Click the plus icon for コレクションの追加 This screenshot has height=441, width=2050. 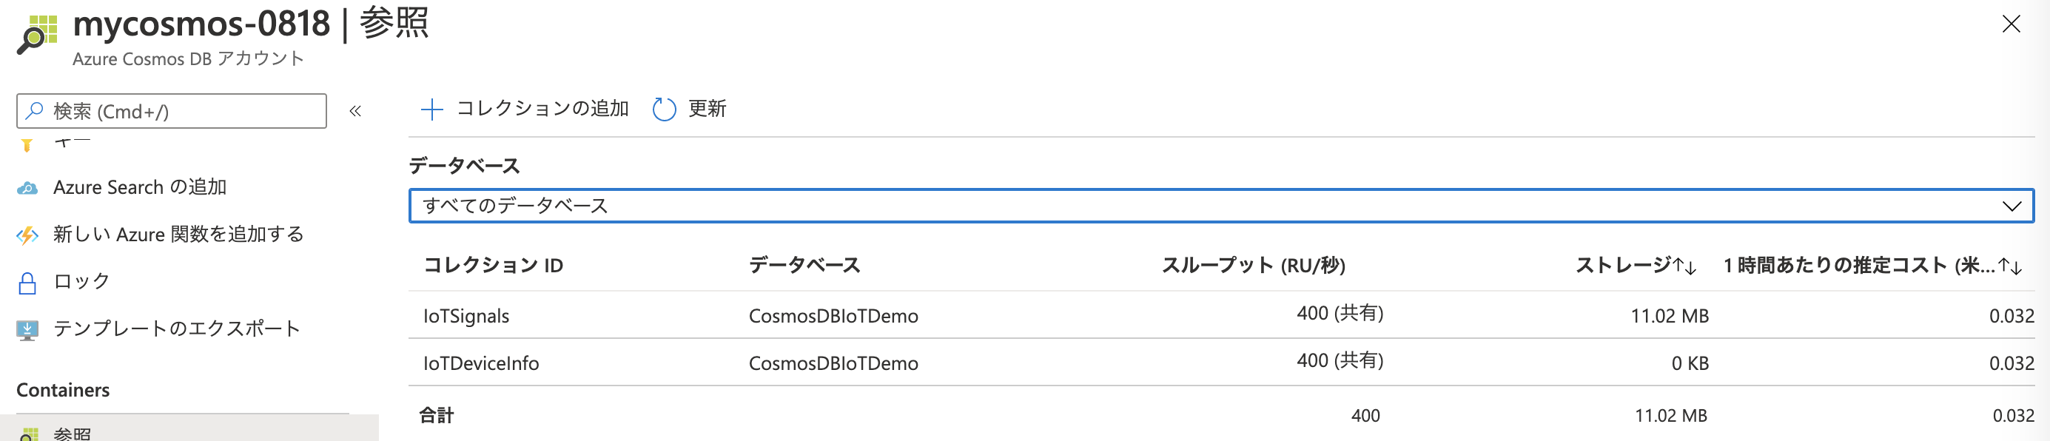tap(432, 109)
